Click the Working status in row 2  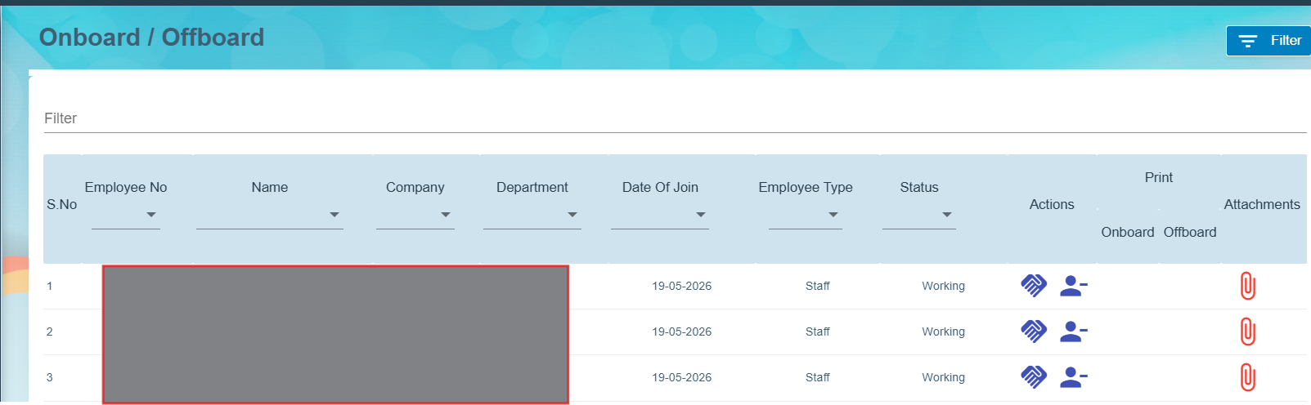point(944,332)
